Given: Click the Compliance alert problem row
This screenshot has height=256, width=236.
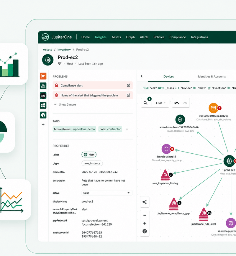Looking at the screenshot, I should click(x=93, y=86).
